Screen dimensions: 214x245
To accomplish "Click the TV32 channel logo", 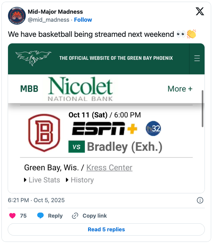I will coord(153,128).
